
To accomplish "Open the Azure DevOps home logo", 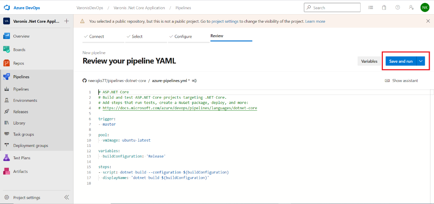I will coord(6,7).
